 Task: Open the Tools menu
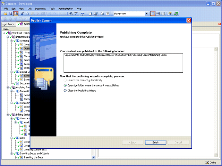pyautogui.click(x=52, y=9)
